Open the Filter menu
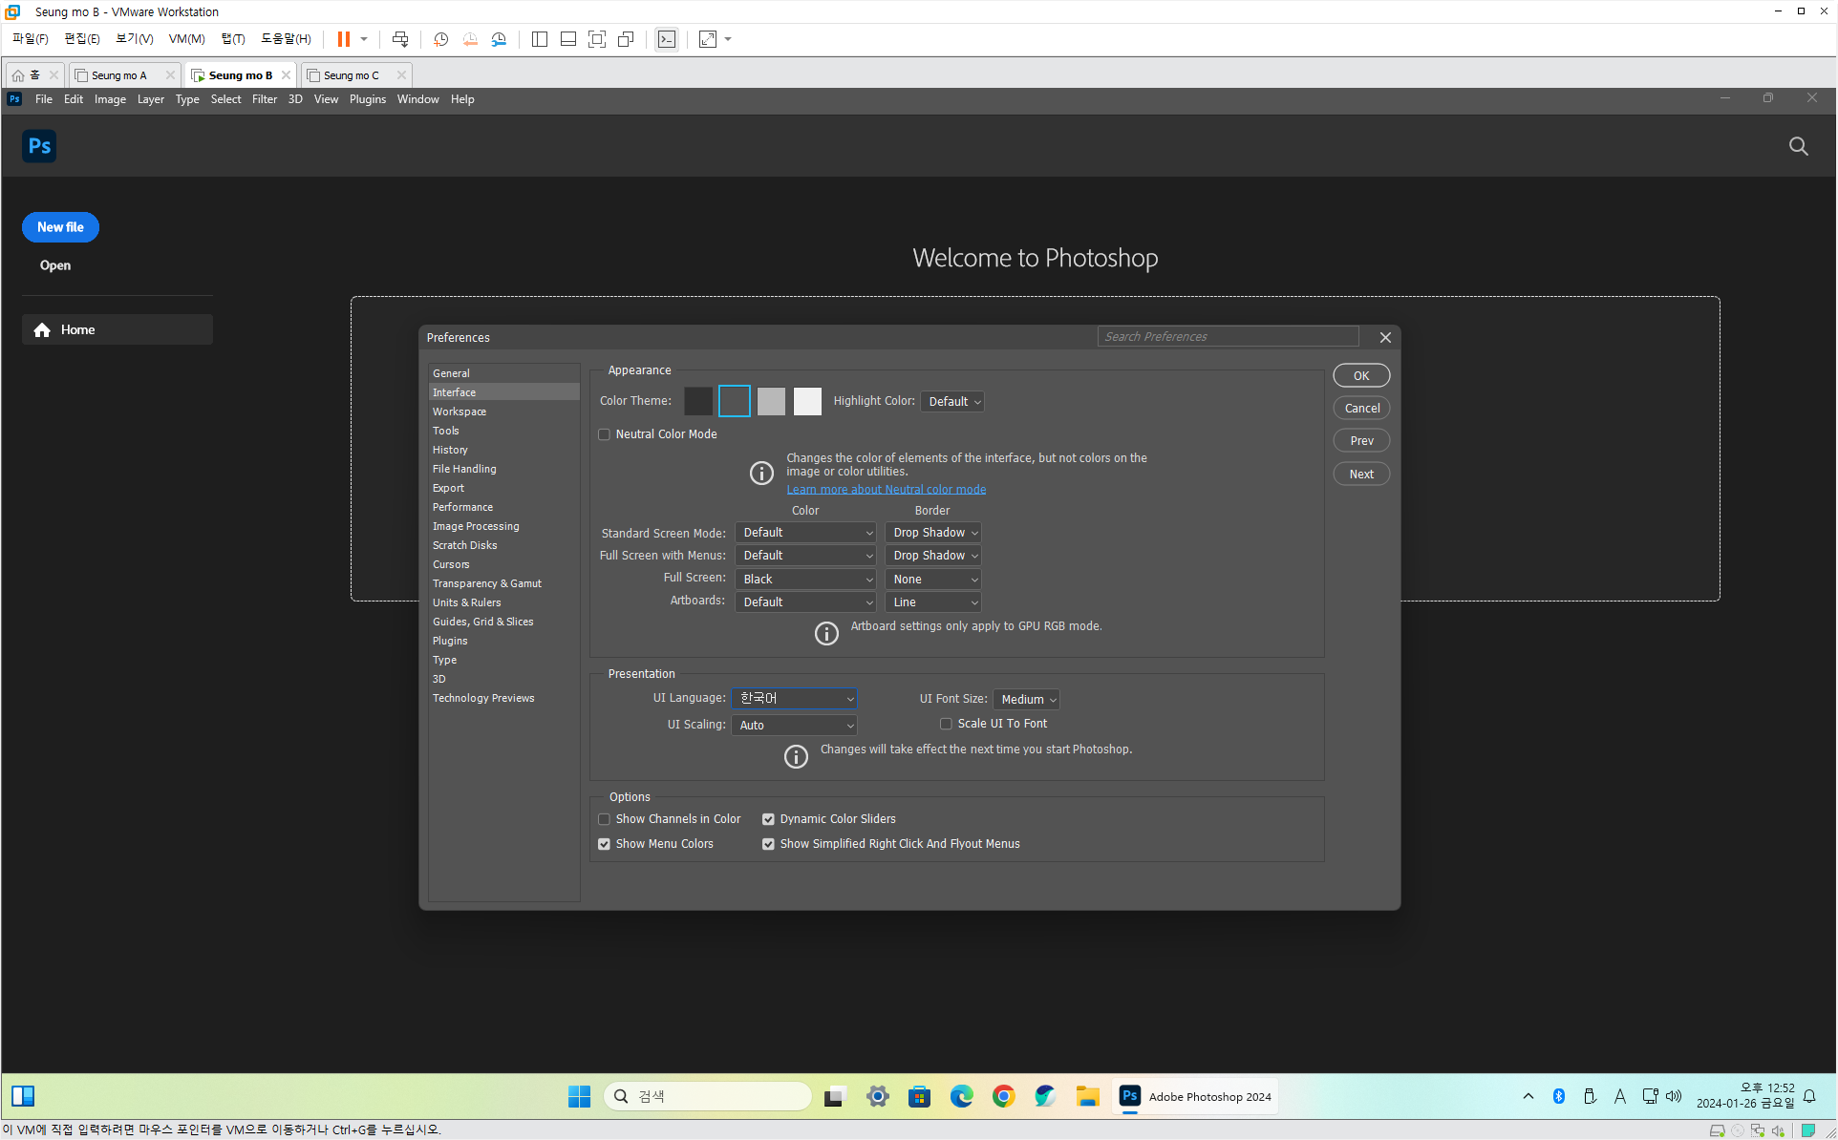The width and height of the screenshot is (1838, 1140). (264, 99)
